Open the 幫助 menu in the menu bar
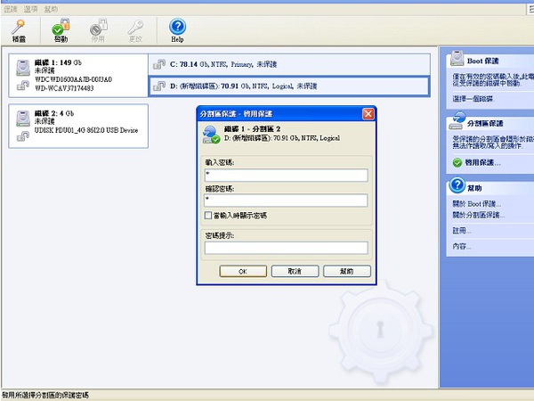The image size is (534, 401). [x=51, y=9]
